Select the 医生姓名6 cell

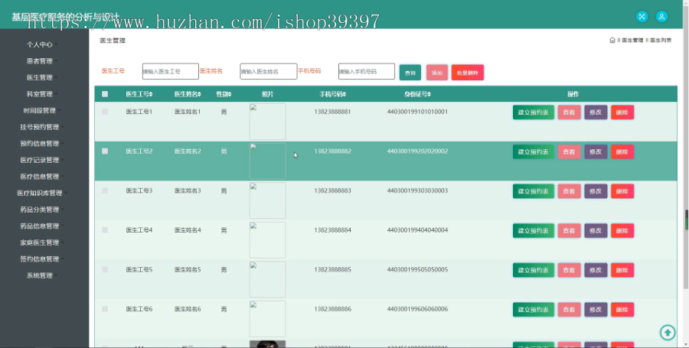188,310
